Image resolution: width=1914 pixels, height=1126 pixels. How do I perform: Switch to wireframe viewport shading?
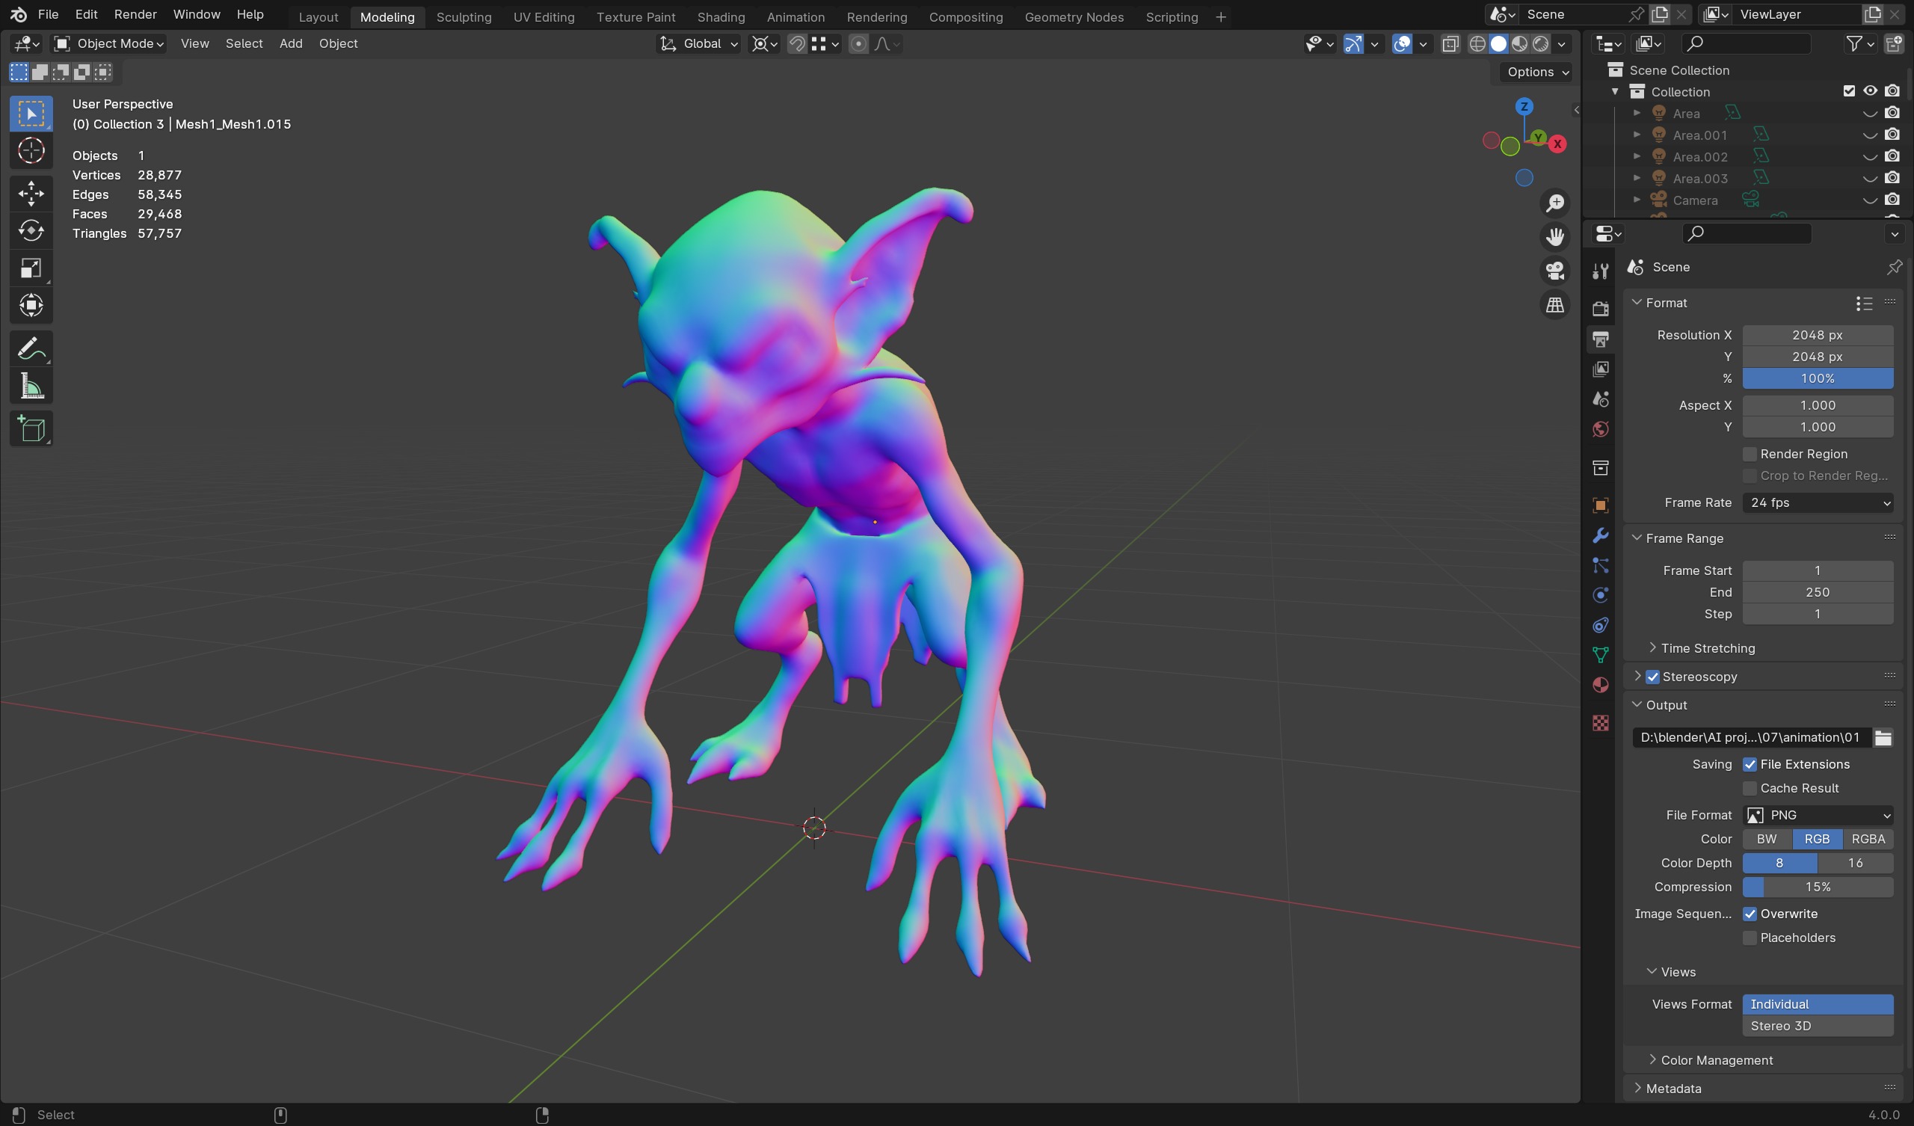1477,43
